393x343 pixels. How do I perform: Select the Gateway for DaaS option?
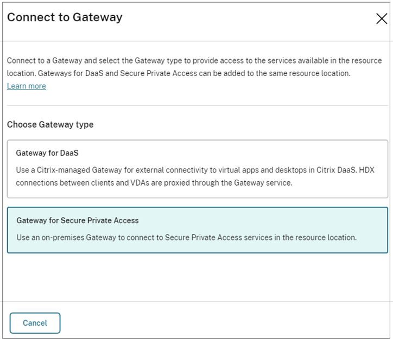click(x=198, y=169)
